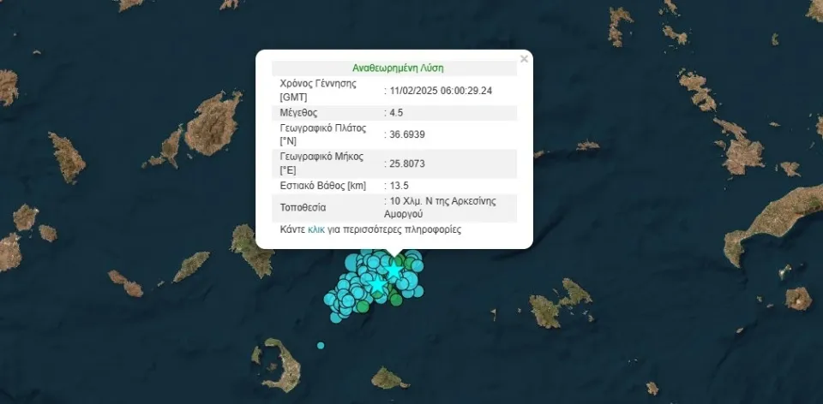Click the isolated small cyan dot southwest of the cluster
The width and height of the screenshot is (823, 404).
pyautogui.click(x=321, y=346)
